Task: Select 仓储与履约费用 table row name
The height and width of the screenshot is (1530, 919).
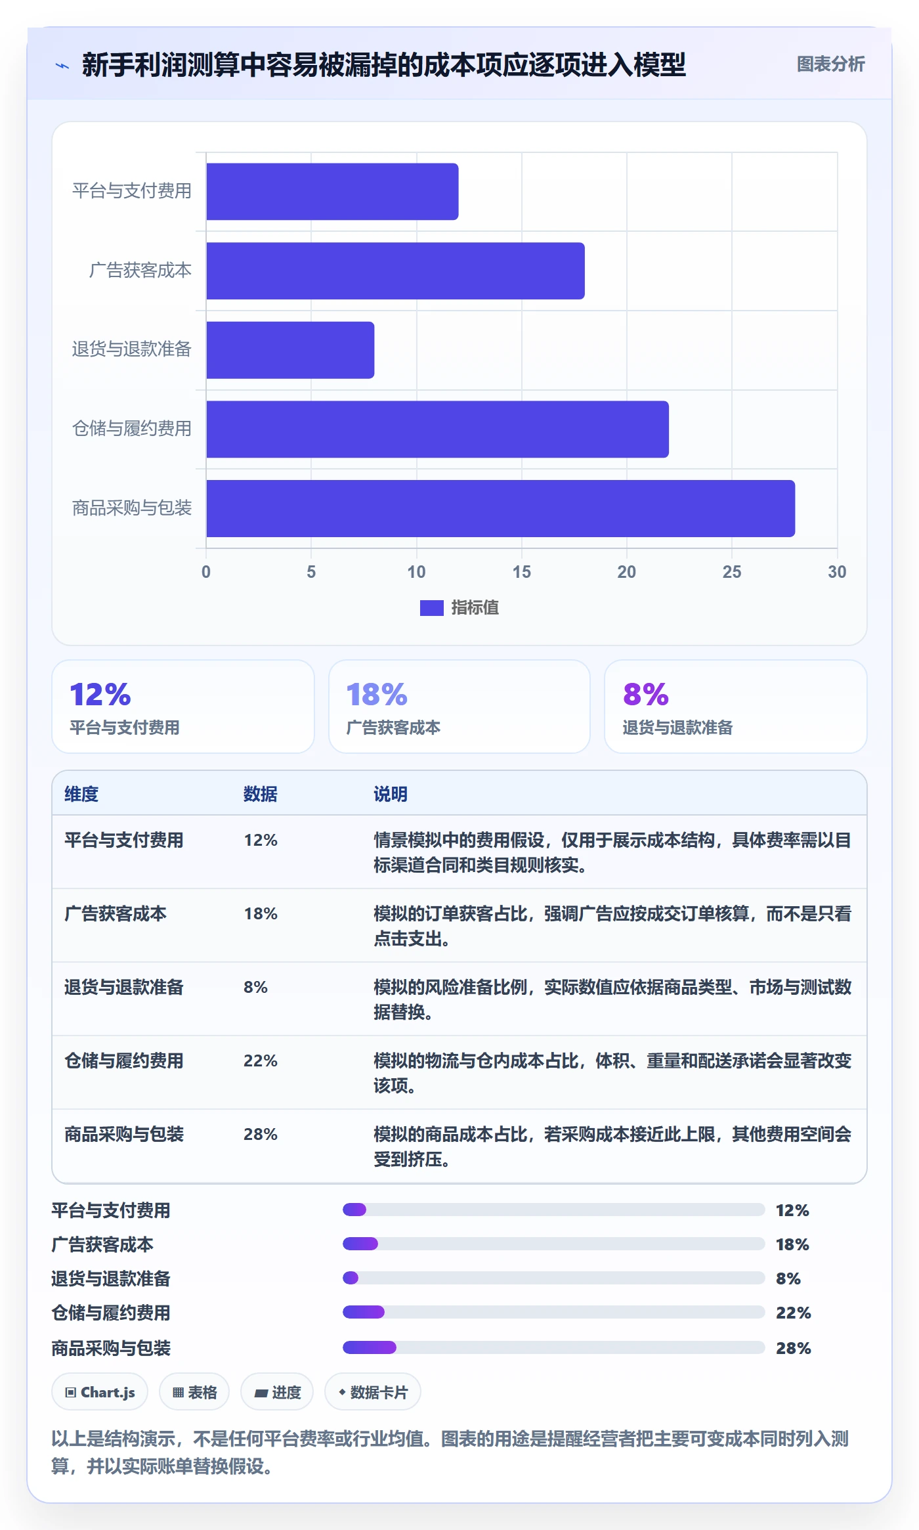Action: 124,1060
